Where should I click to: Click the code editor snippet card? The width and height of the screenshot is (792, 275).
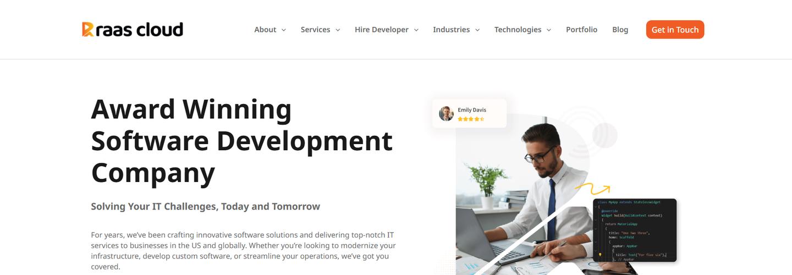[x=635, y=230]
